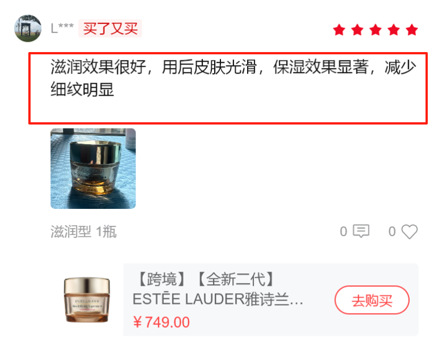Screen dimensions: 434x343
Task: Click the 滋润型 1瓶 variant label
Action: coord(83,231)
